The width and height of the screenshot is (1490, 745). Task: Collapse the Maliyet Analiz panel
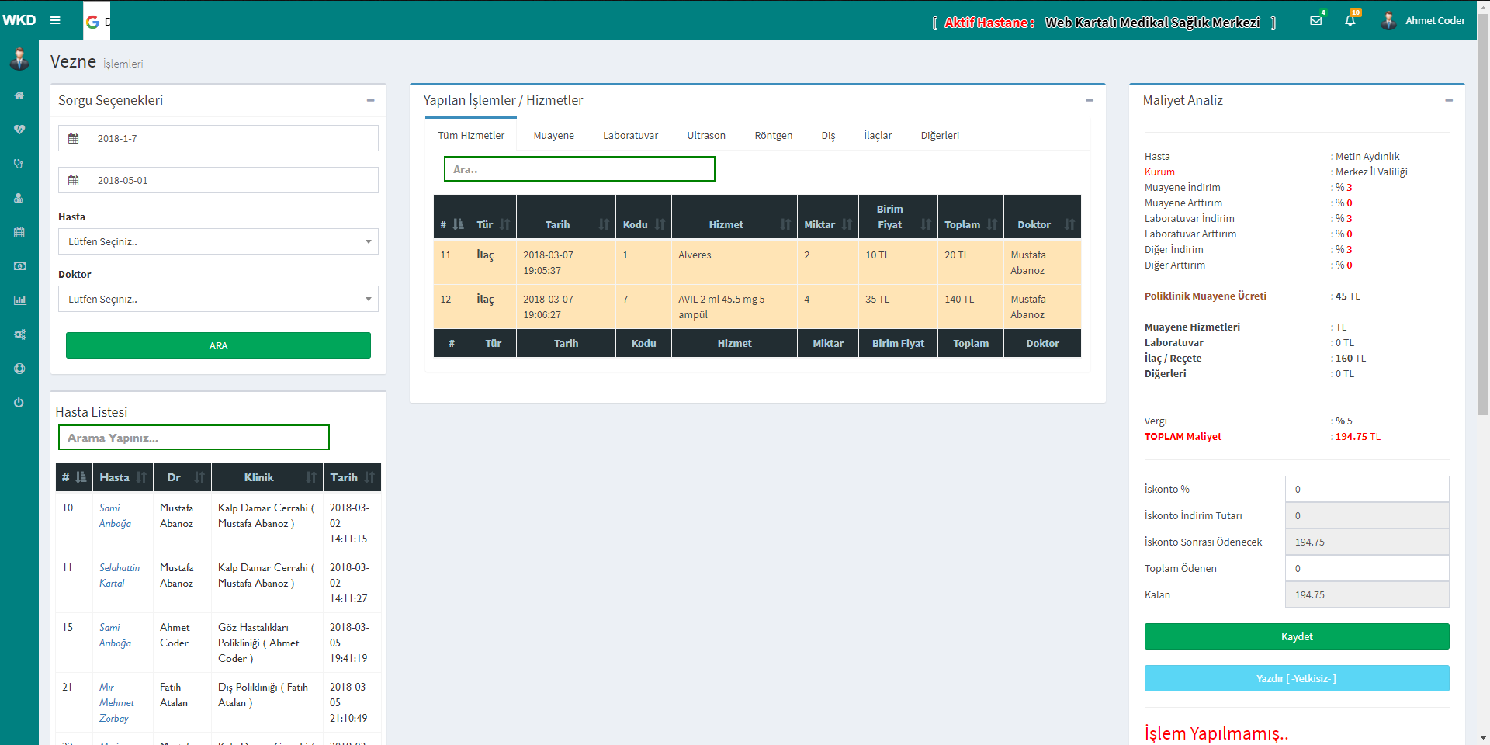coord(1448,100)
